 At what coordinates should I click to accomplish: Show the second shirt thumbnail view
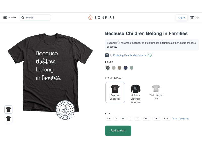[x=8, y=119]
